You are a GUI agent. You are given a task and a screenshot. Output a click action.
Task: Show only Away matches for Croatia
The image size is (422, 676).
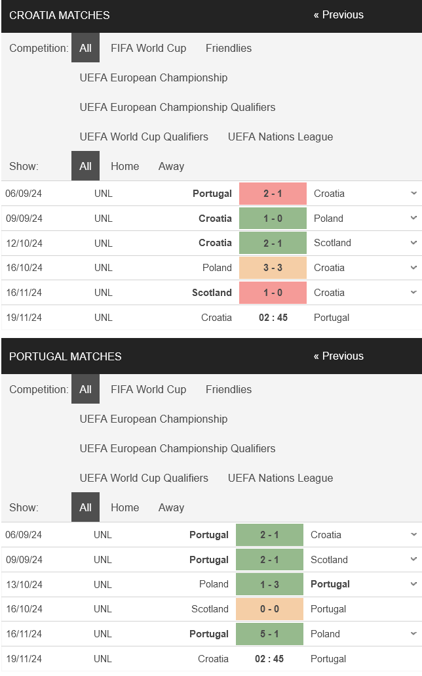(172, 166)
